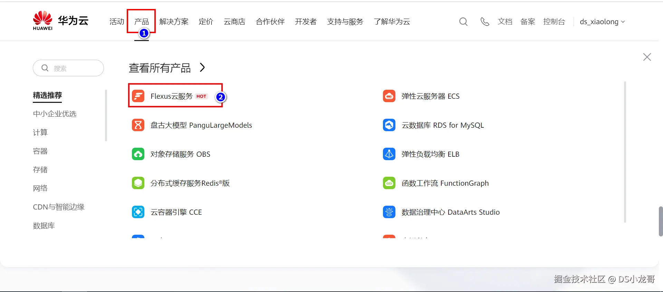
Task: Click the arrow next to 查看所有产品
Action: pyautogui.click(x=202, y=68)
